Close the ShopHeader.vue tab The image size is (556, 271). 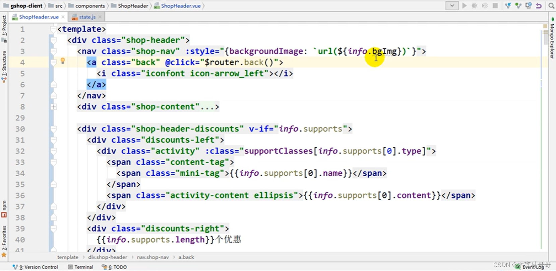pyautogui.click(x=63, y=17)
